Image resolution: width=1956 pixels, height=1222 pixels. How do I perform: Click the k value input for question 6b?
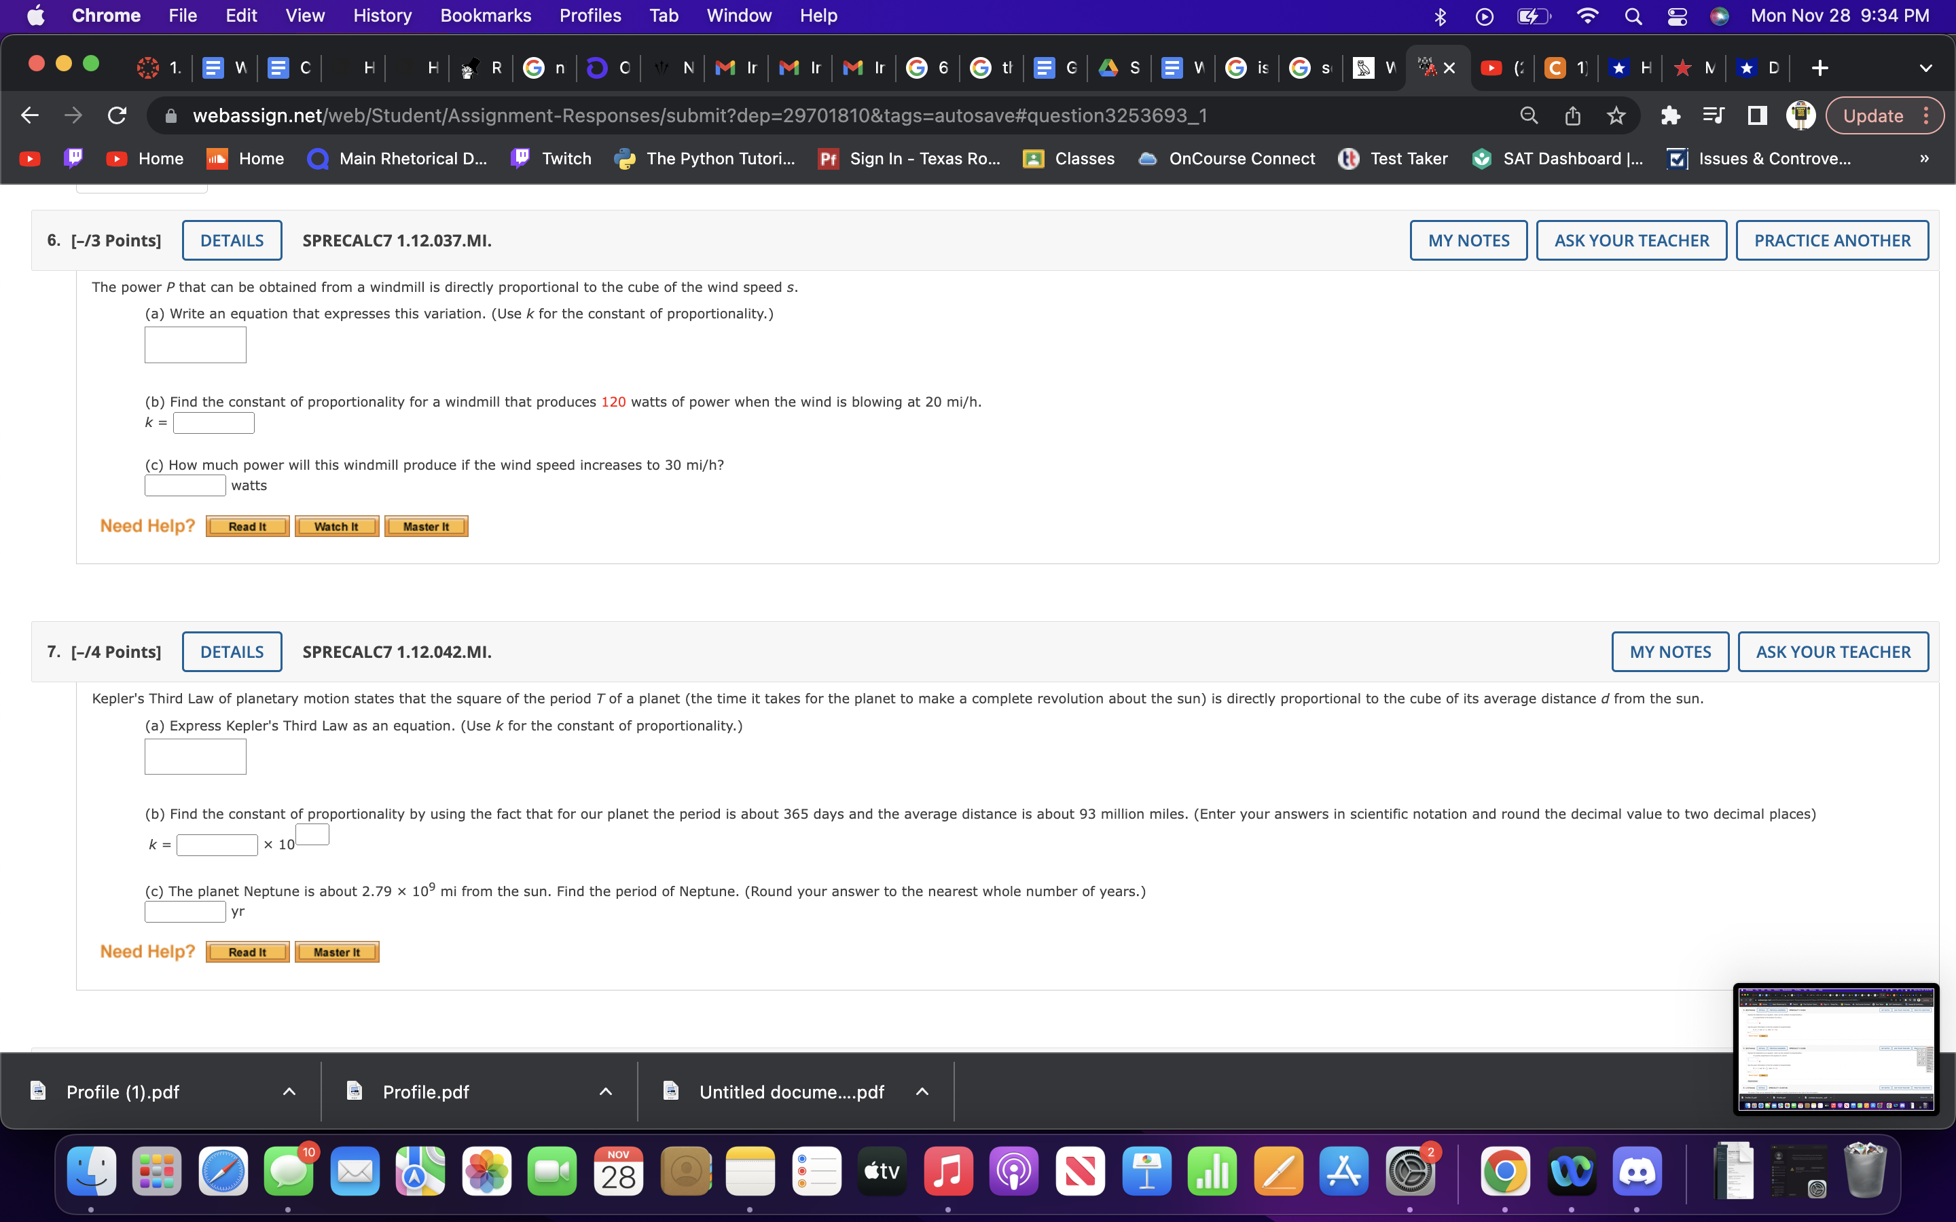tap(213, 423)
